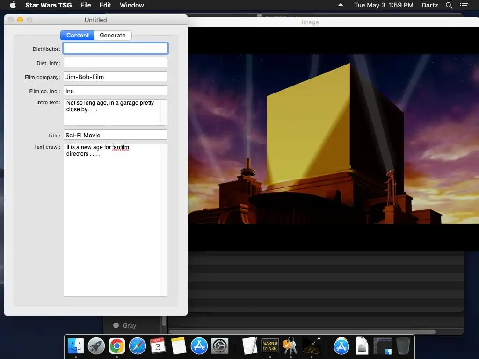Screen dimensions: 479x359
Task: Open the Star Wars TSG application menu
Action: [48, 5]
